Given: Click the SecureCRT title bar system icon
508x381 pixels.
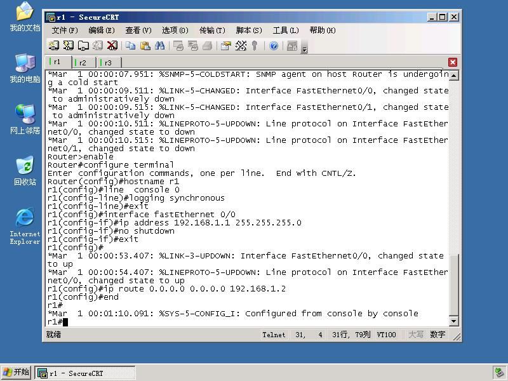Looking at the screenshot, I should [50, 17].
